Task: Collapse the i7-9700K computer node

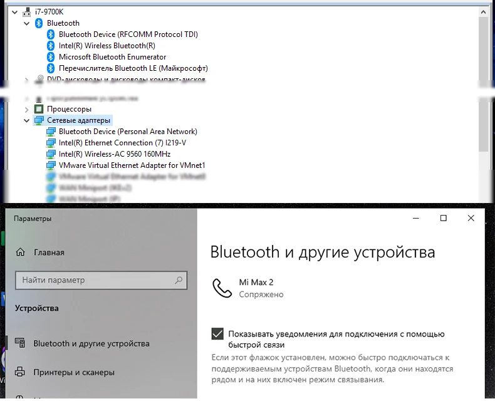Action: (x=14, y=13)
